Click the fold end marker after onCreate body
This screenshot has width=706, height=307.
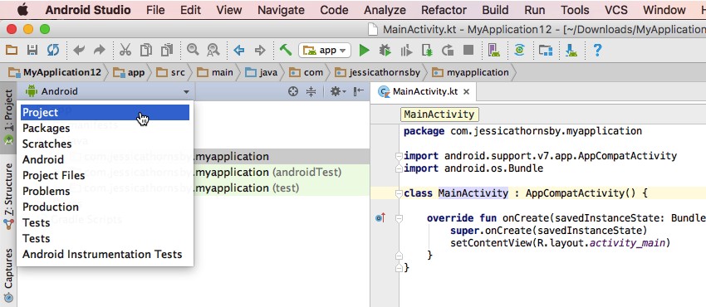pyautogui.click(x=399, y=256)
